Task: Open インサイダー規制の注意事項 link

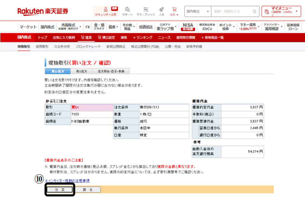Action: [x=67, y=181]
